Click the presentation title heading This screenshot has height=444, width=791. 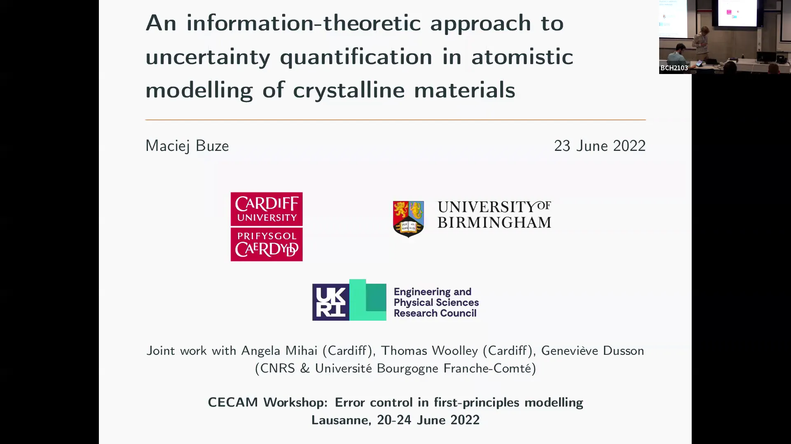coord(359,56)
